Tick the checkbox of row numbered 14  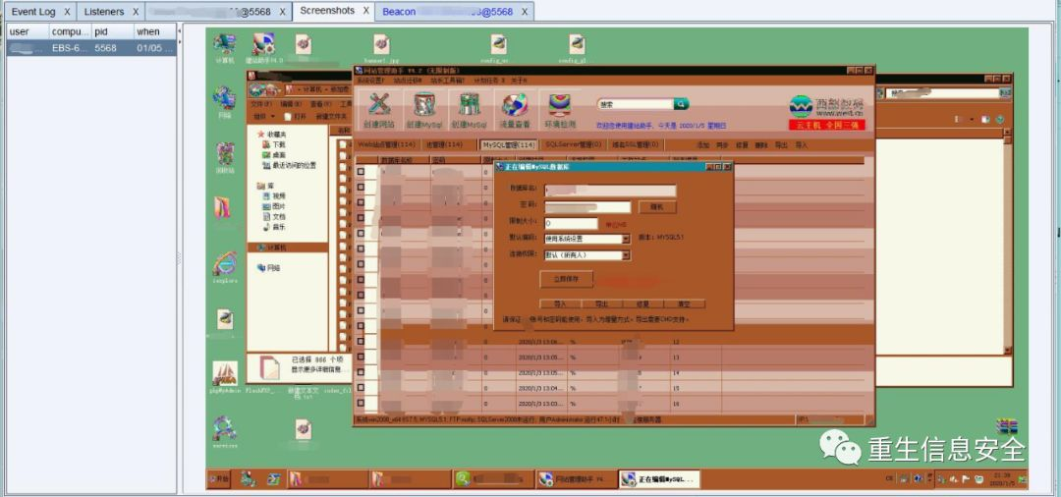(361, 372)
